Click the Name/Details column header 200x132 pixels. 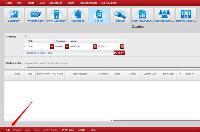pyautogui.click(x=80, y=76)
